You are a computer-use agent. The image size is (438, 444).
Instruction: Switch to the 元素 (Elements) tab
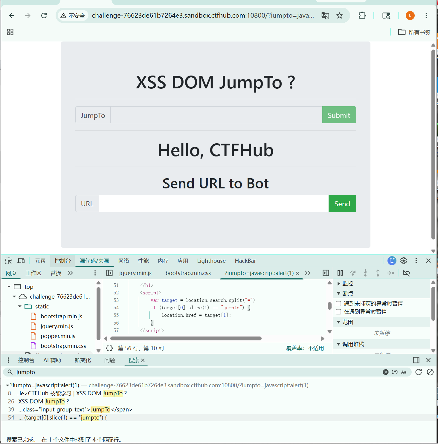(40, 261)
